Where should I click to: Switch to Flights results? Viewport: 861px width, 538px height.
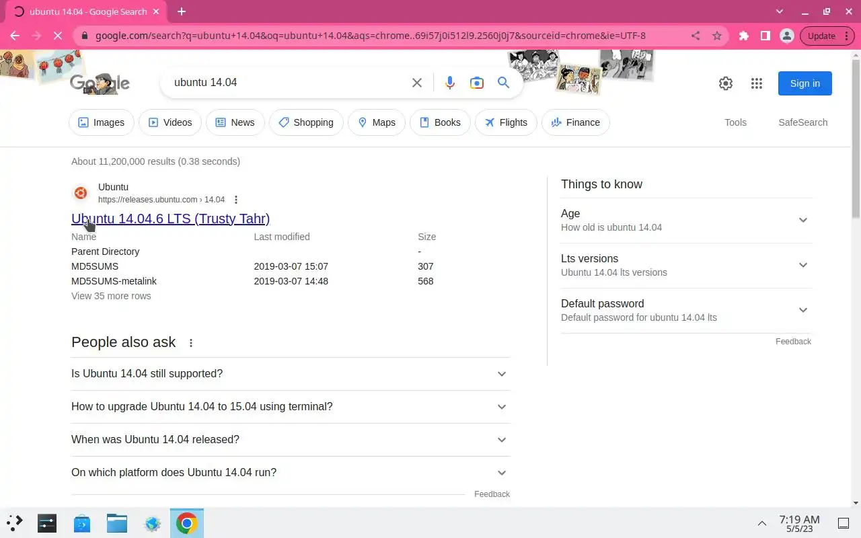point(506,122)
